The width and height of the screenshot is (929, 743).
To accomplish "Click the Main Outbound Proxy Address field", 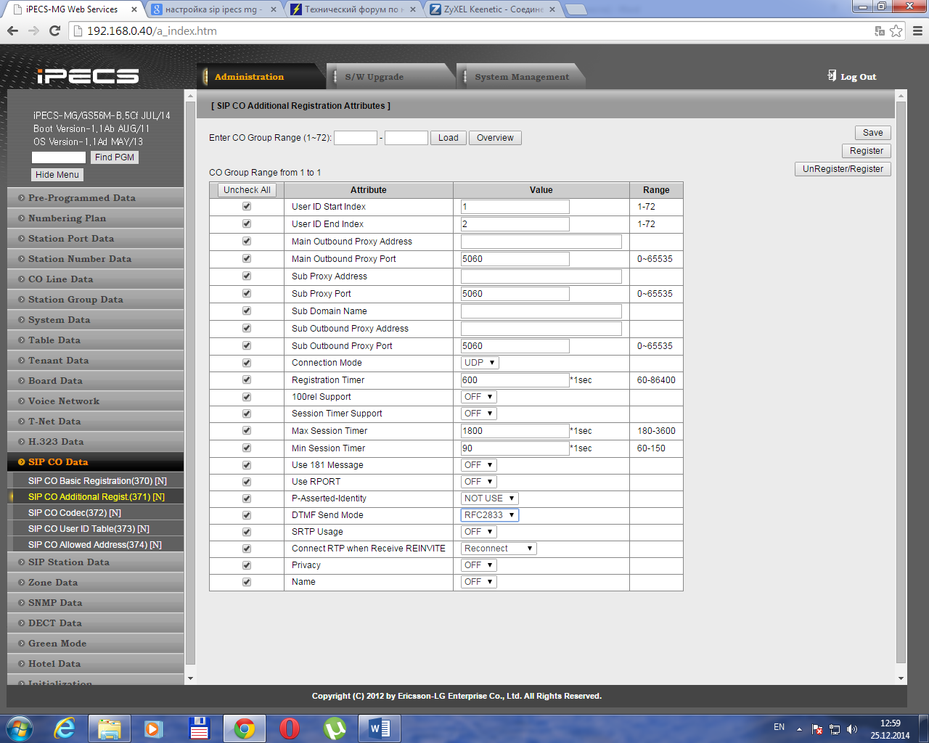I will pos(541,242).
